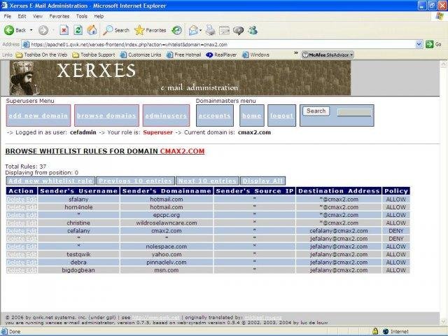
Task: Click the Forward arrow icon
Action: click(43, 30)
